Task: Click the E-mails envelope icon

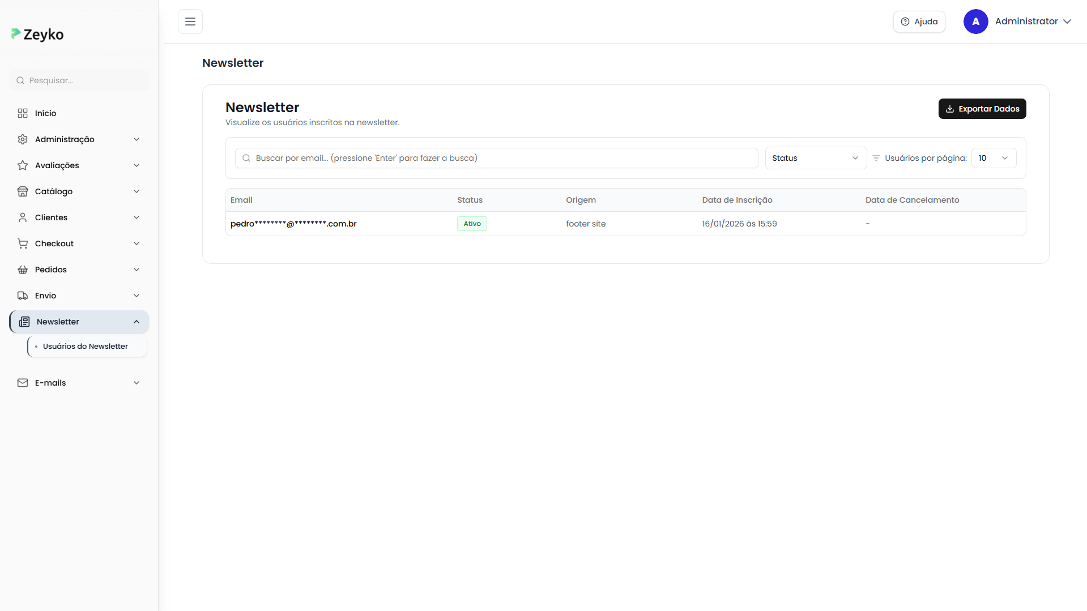Action: coord(23,383)
